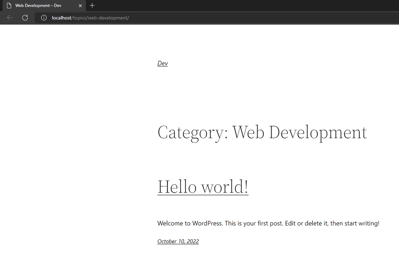Open a new tab with plus icon
Image resolution: width=399 pixels, height=263 pixels.
[x=92, y=5]
